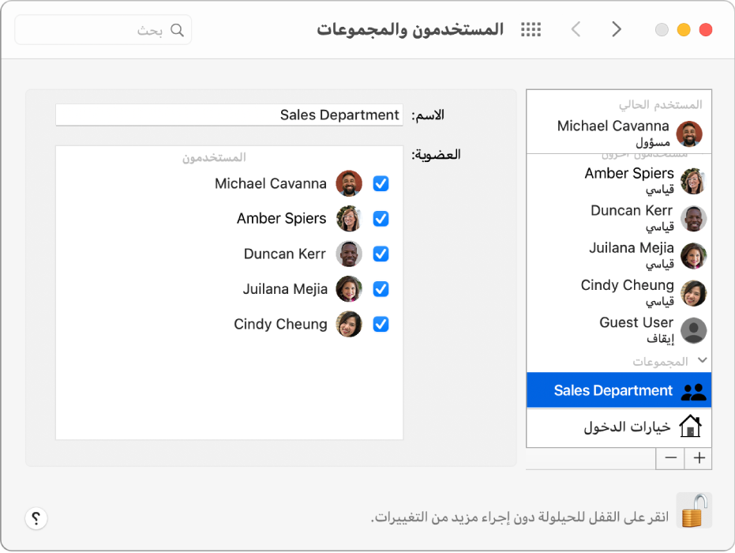The width and height of the screenshot is (735, 553).
Task: Click Cindy Cheung's photo in the members list
Action: pyautogui.click(x=348, y=324)
